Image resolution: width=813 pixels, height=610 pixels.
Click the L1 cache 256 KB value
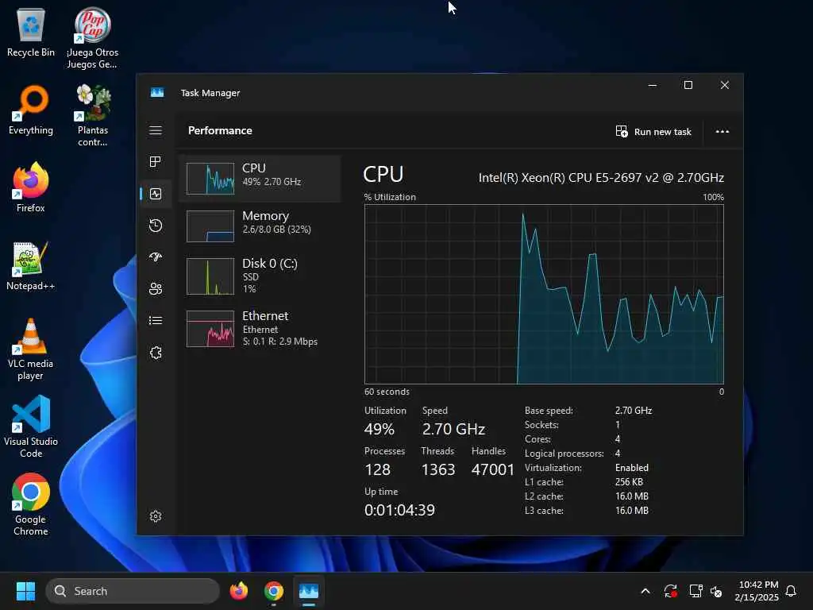[x=629, y=482]
